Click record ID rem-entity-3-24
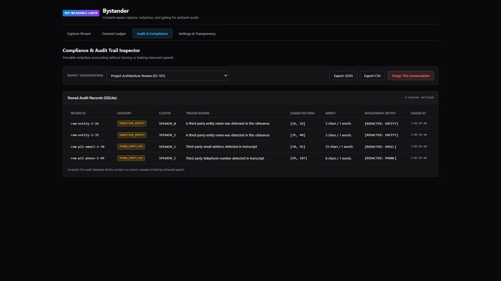The image size is (501, 281). point(85,123)
